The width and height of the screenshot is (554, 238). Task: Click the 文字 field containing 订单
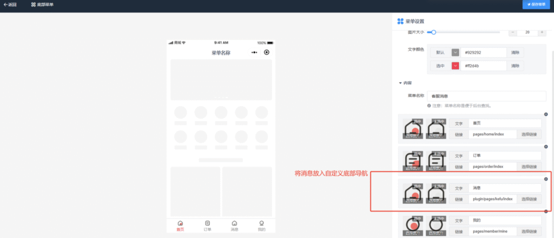tap(505, 156)
